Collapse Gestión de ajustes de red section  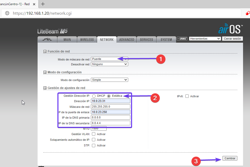pyautogui.click(x=45, y=88)
